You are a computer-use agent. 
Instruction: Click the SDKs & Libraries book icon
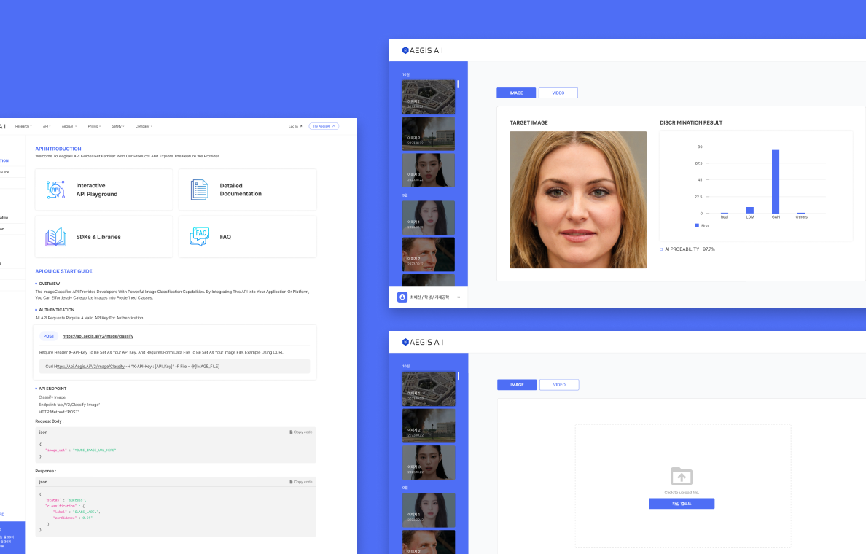(56, 237)
